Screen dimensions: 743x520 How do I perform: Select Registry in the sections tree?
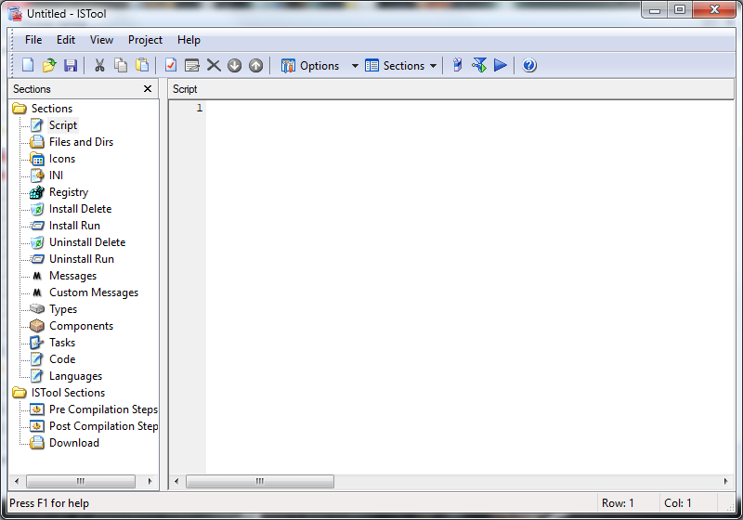pos(69,192)
